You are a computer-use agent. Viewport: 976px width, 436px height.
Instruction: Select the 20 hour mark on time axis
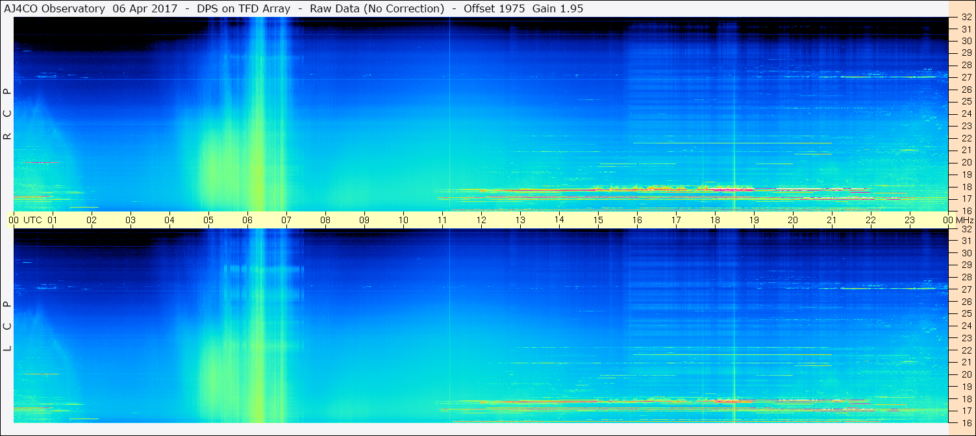click(x=793, y=220)
